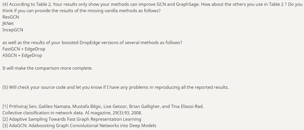Viewport: 304px width, 130px height.
Task: Click the sentence 'It will make the comparison more complete.'
Action: click(x=47, y=68)
